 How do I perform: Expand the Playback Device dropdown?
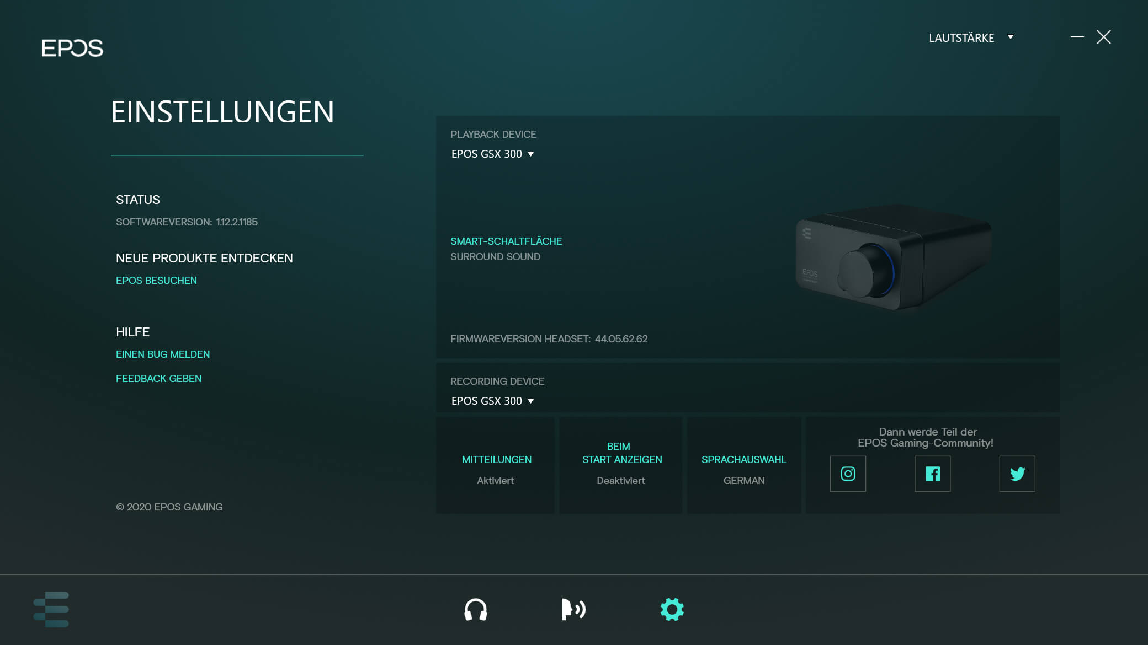coord(492,154)
